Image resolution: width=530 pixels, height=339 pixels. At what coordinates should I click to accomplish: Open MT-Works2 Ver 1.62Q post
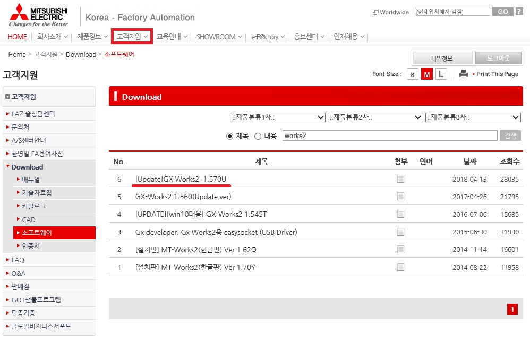click(196, 250)
